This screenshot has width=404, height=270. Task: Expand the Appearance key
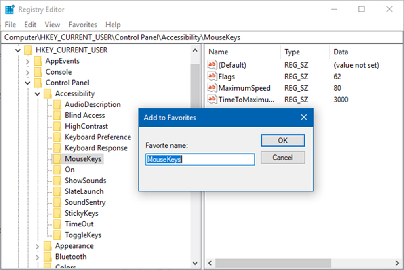pyautogui.click(x=37, y=246)
